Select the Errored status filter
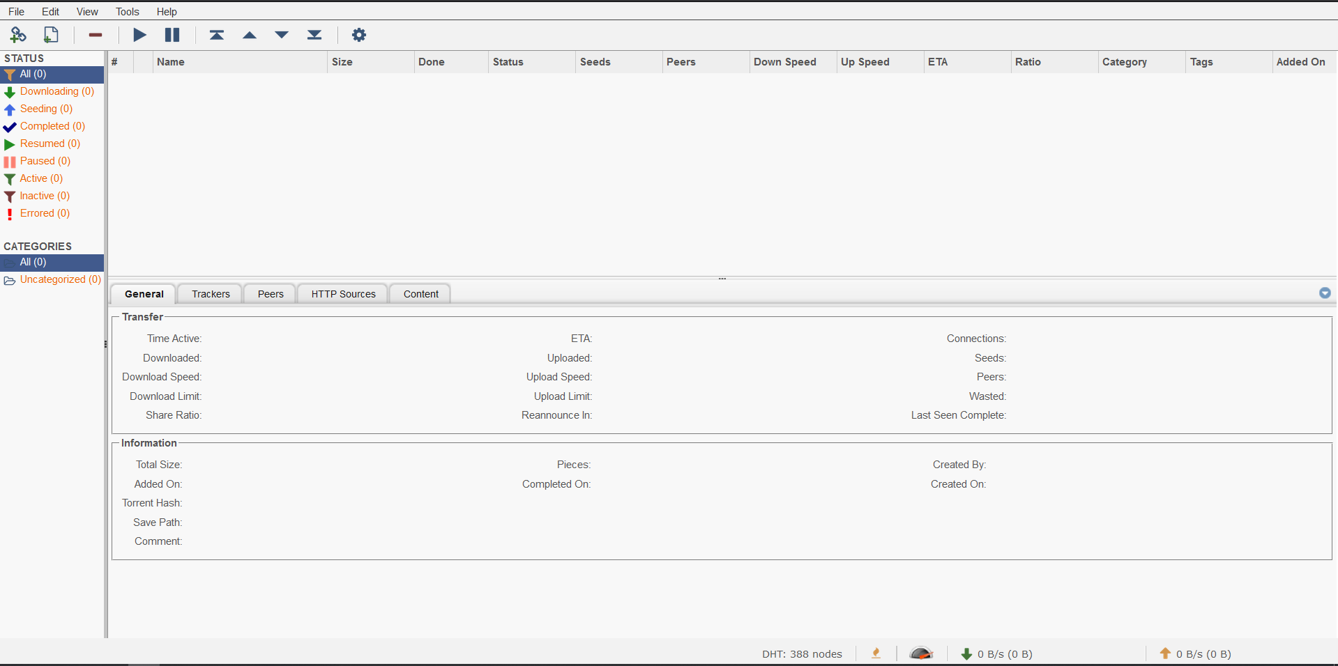The image size is (1338, 666). 45,213
